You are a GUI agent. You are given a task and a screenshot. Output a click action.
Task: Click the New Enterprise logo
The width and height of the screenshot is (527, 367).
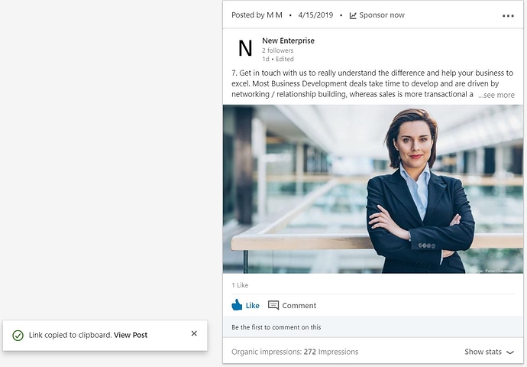[x=245, y=49]
